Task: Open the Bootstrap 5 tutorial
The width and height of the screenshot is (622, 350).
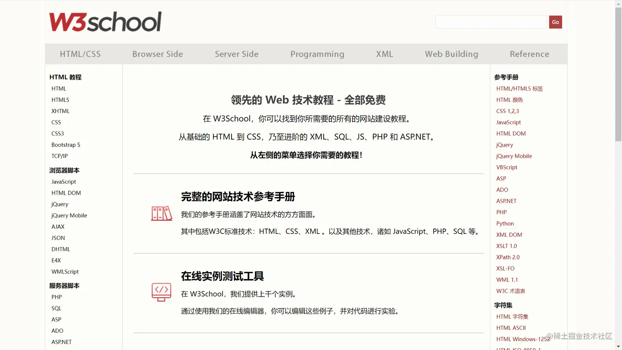Action: point(66,145)
